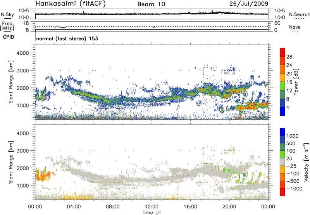Select the "2000" tick on the velocity panel

pyautogui.click(x=22, y=168)
